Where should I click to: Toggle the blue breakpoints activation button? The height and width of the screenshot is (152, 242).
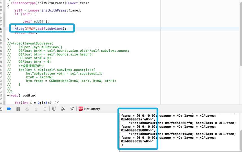pos(9,109)
